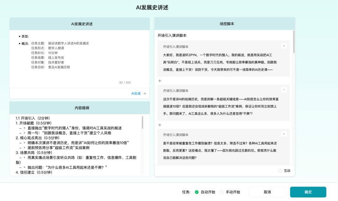
Task: Confirm with the 确定 button
Action: (x=308, y=192)
